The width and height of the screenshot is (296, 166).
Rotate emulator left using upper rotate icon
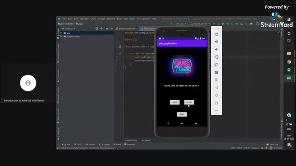(x=216, y=57)
